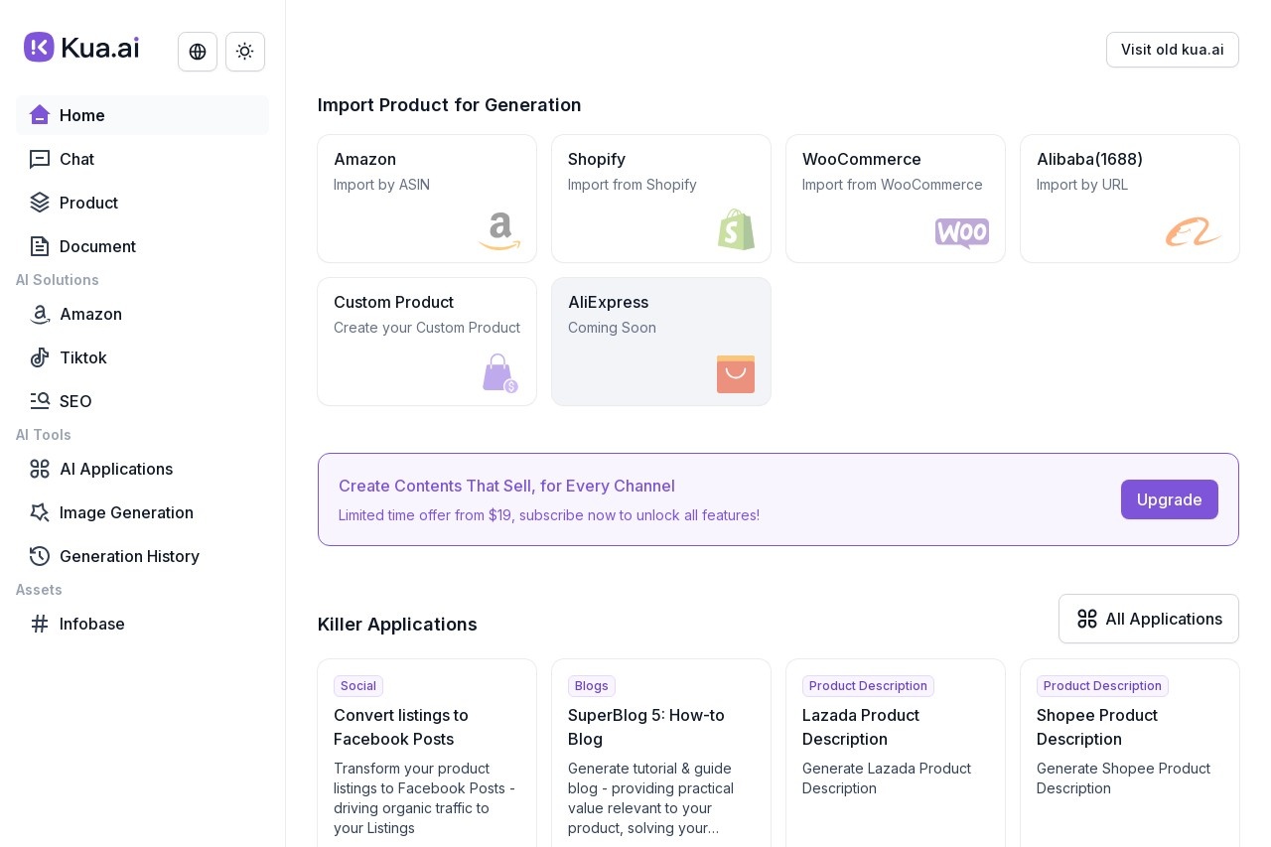Viewport: 1271px width, 847px height.
Task: Open the Shopify import card
Action: click(x=661, y=199)
